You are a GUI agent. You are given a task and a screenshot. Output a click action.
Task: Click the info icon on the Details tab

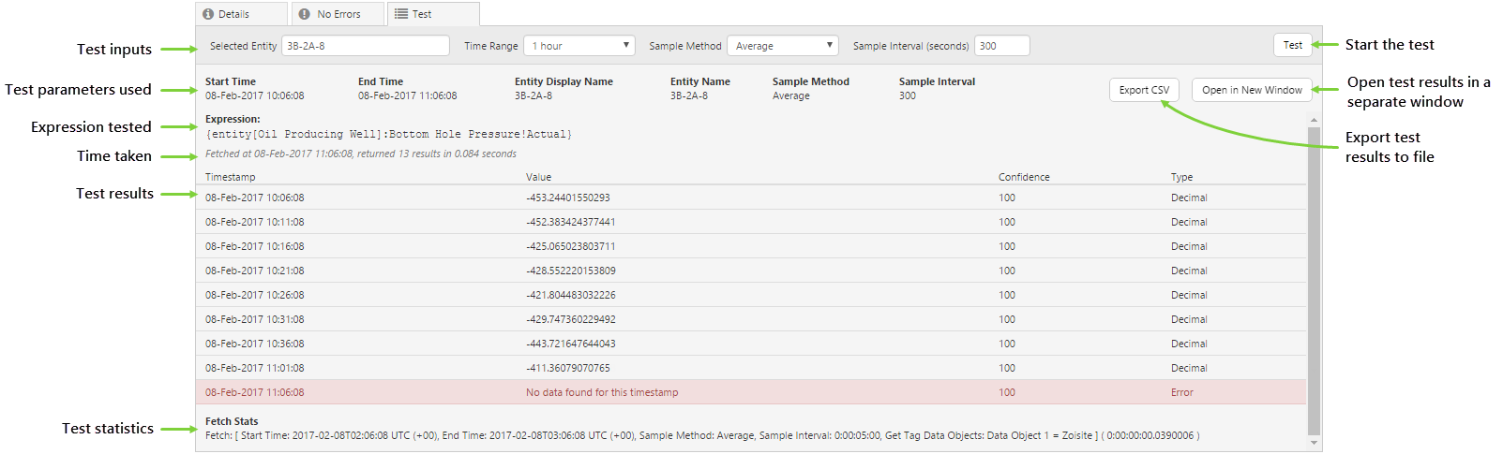click(208, 14)
